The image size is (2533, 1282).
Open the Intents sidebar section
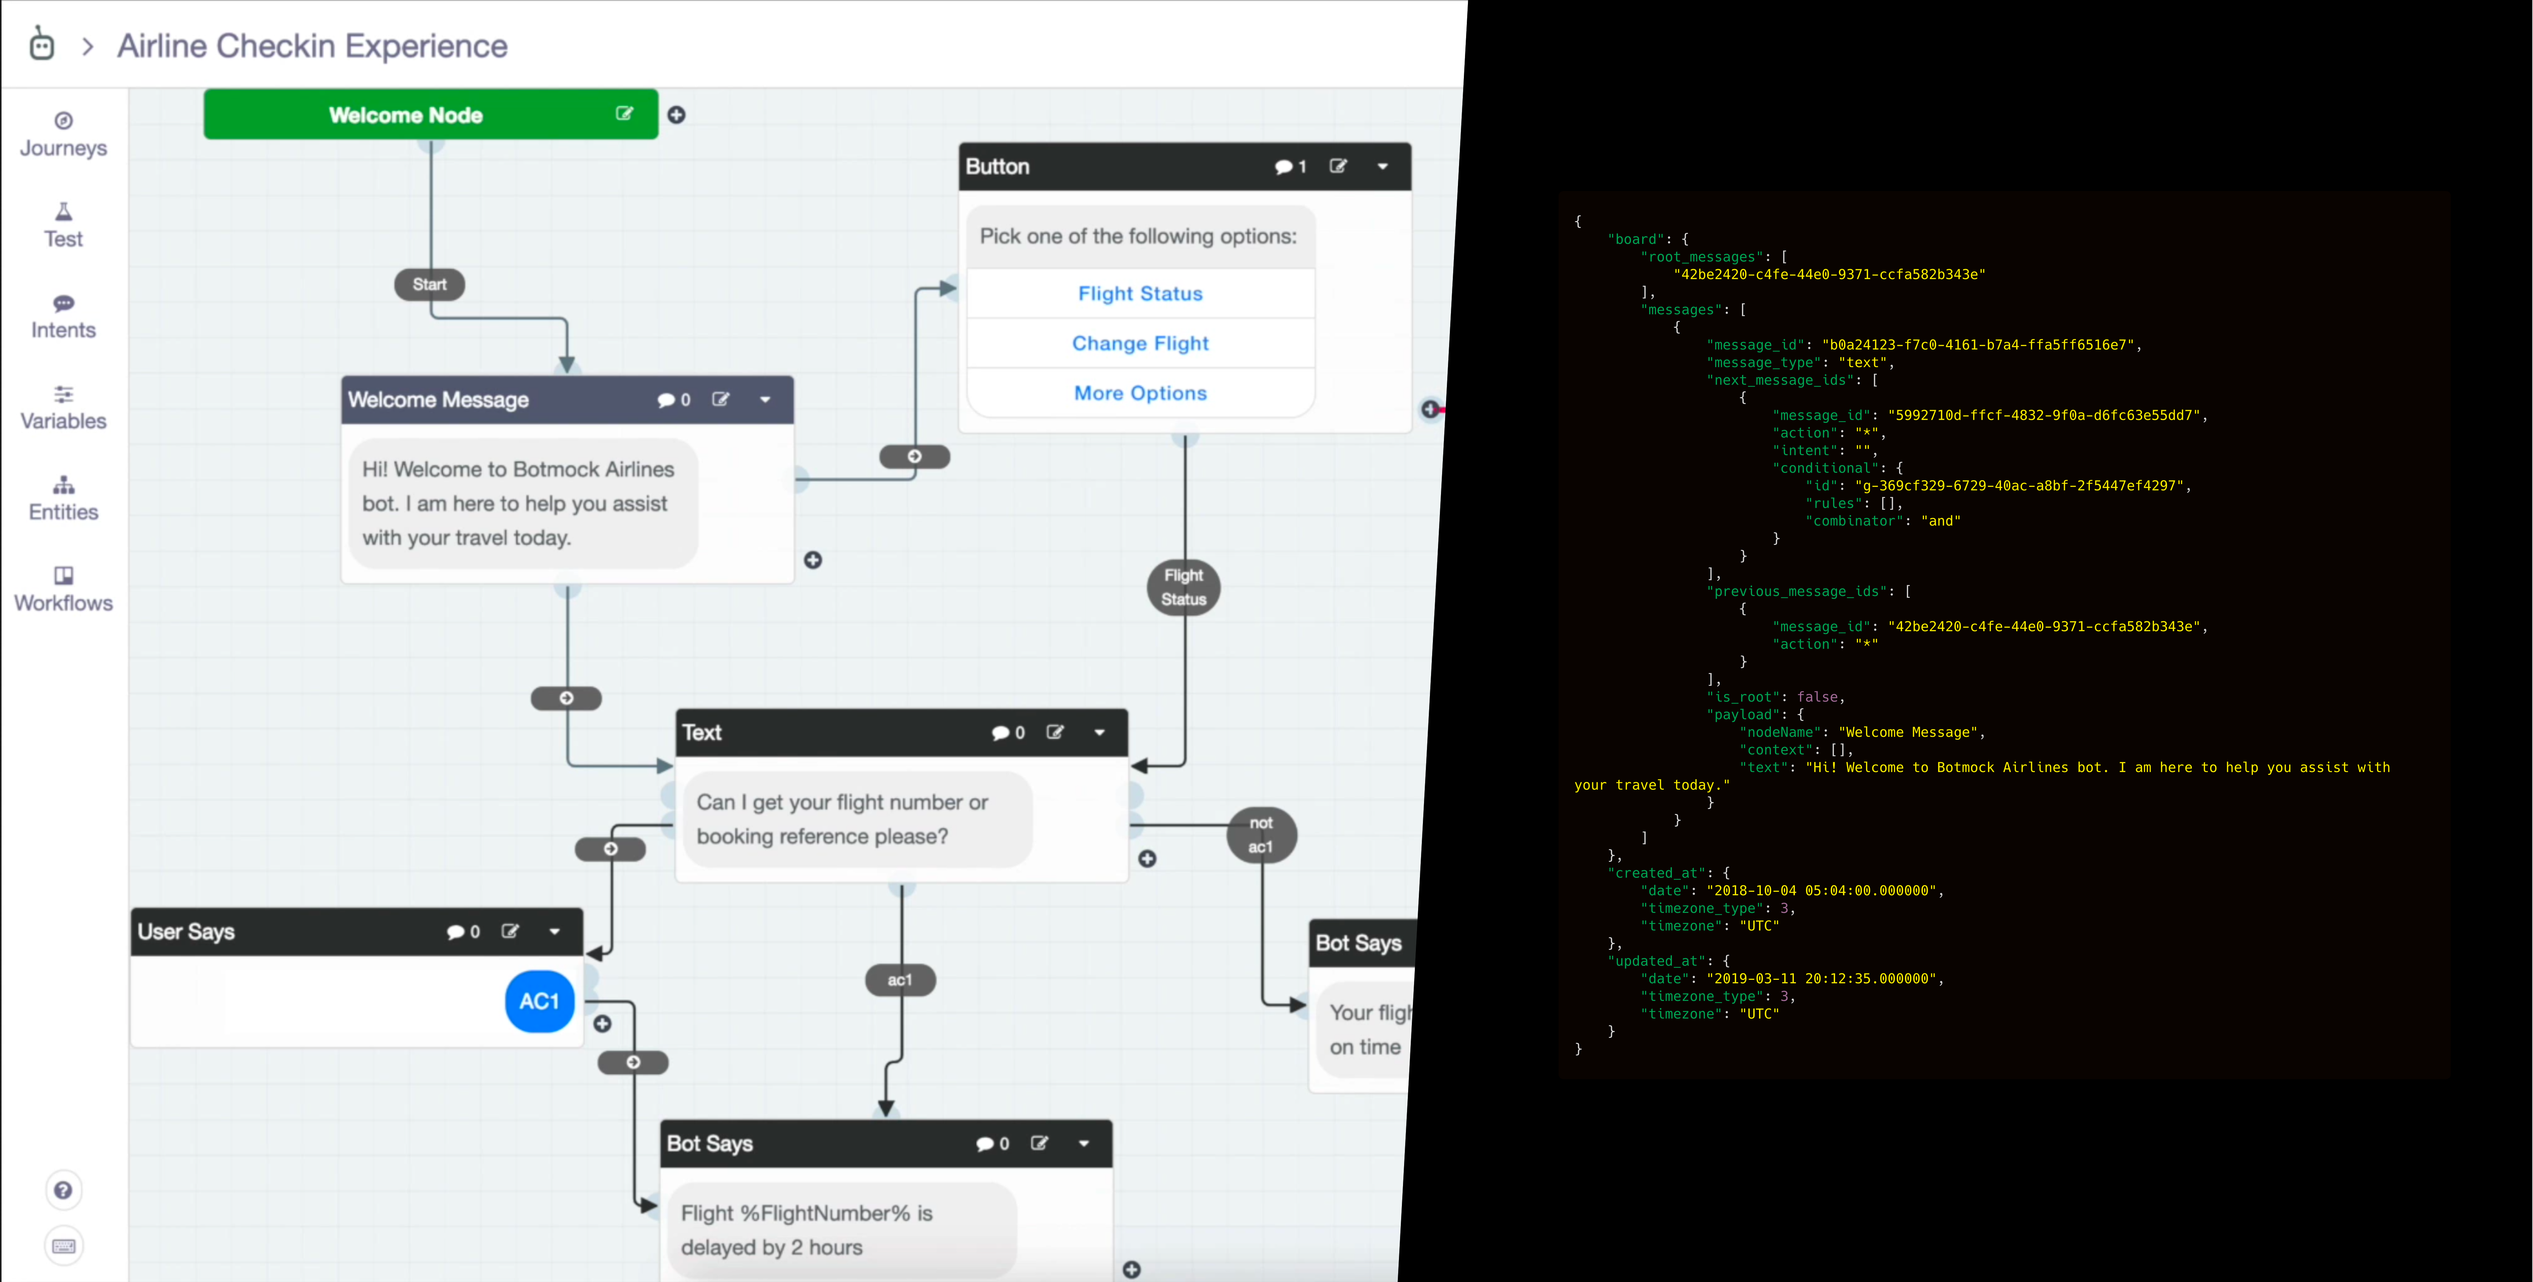63,316
